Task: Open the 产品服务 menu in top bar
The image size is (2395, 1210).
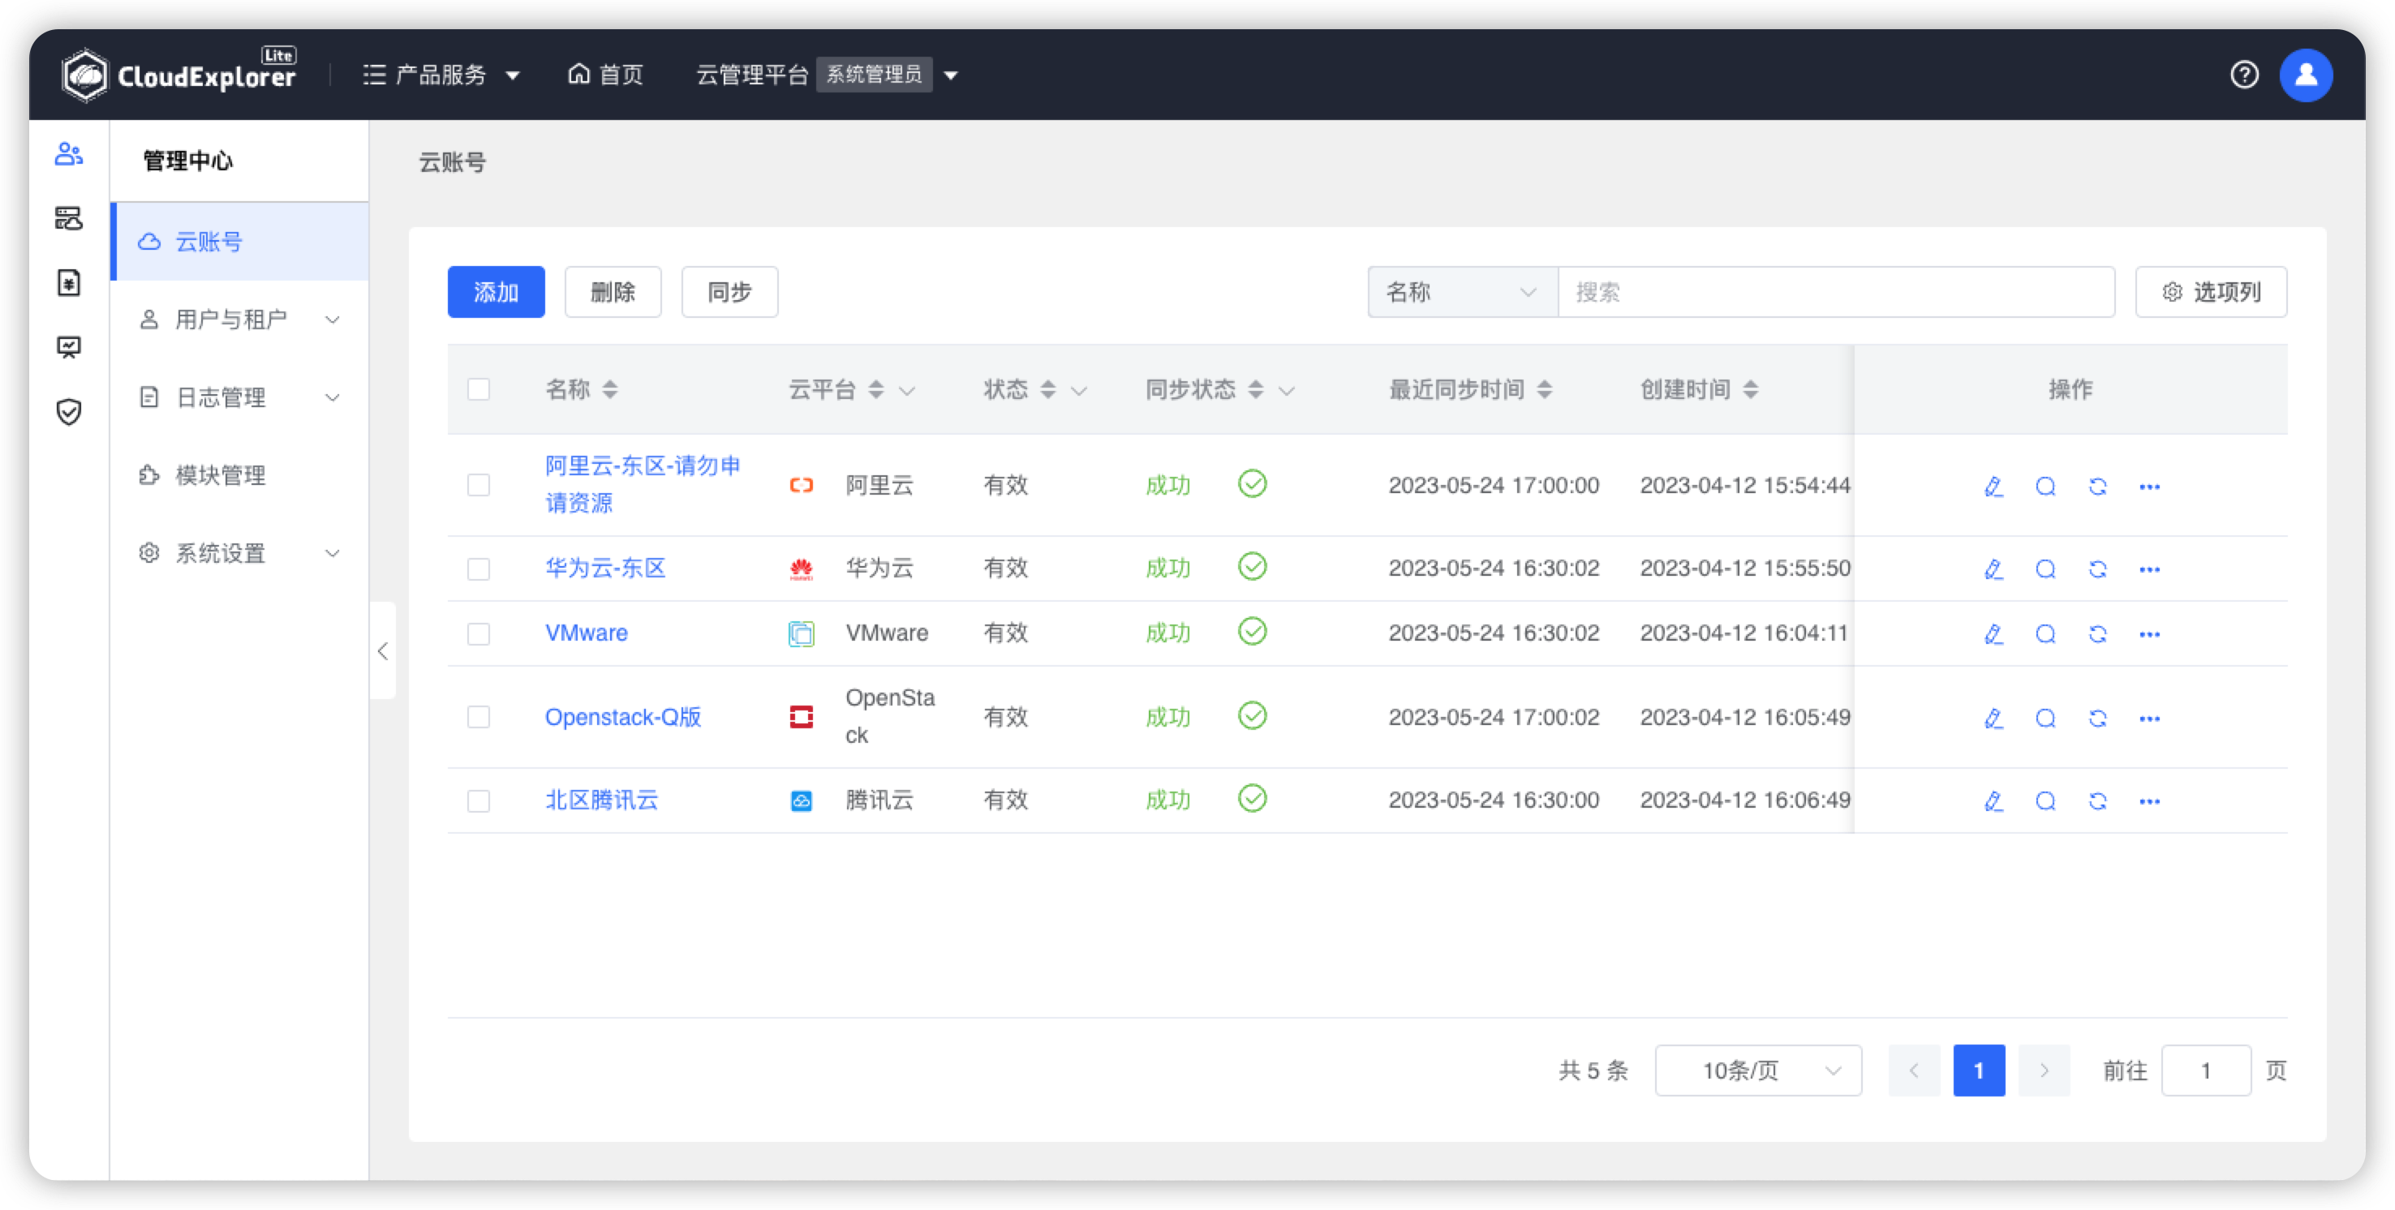Action: [441, 75]
